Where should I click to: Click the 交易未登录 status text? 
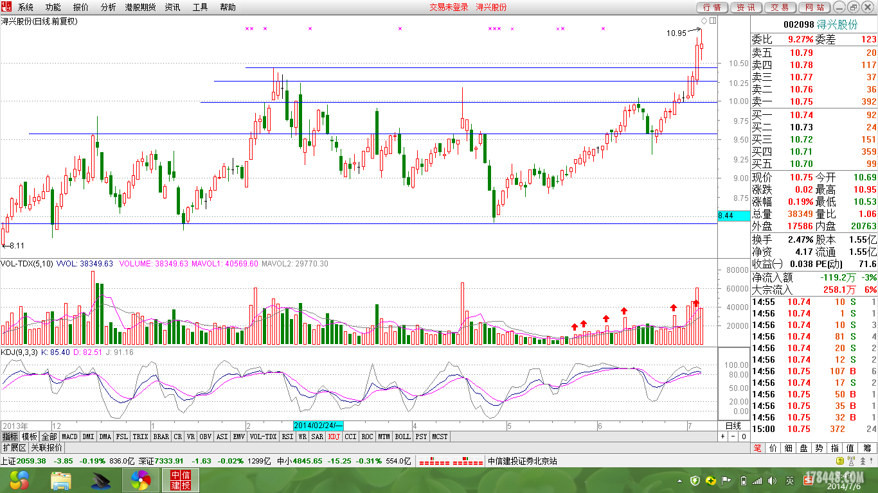449,7
